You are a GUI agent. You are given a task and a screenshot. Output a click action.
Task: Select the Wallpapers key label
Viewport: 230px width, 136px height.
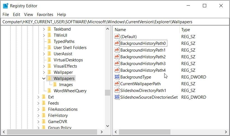click(64, 79)
